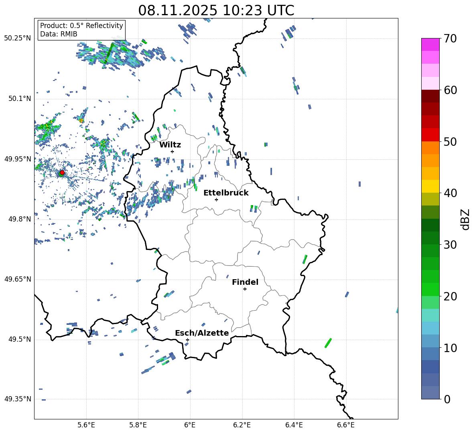Pick the bright magenta swatch atop colorbar

(x=430, y=44)
